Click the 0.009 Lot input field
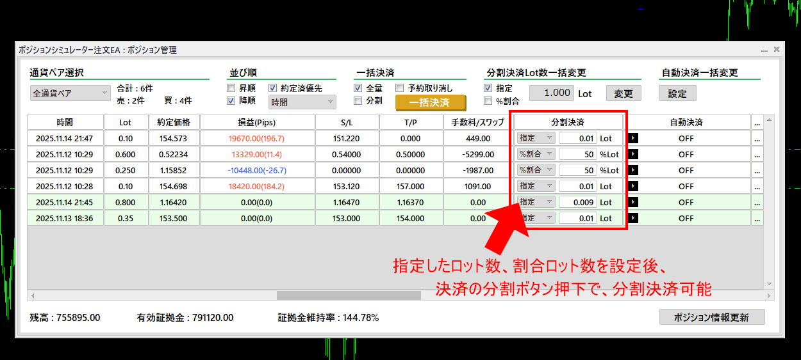 point(577,202)
